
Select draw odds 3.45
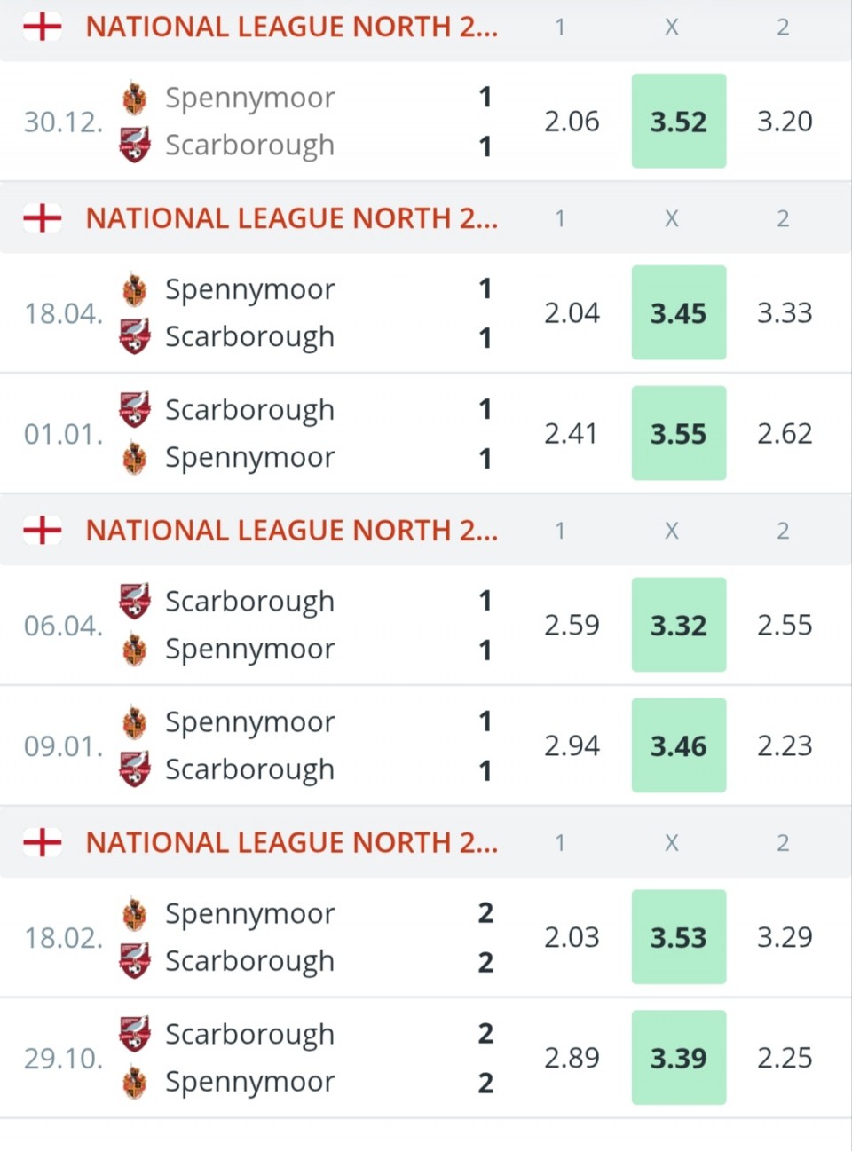point(679,313)
